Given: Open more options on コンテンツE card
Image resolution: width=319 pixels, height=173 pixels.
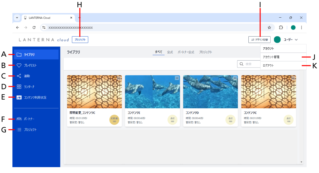Looking at the screenshot, I should [177, 78].
